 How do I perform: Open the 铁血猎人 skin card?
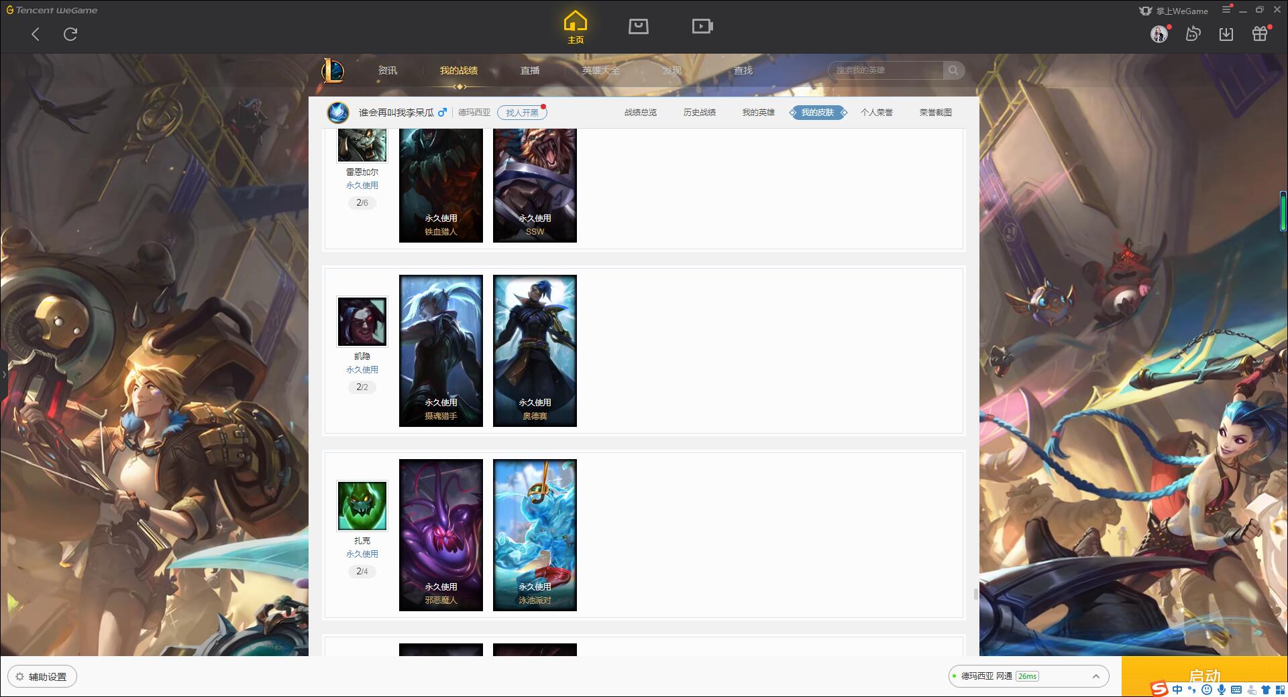point(441,185)
